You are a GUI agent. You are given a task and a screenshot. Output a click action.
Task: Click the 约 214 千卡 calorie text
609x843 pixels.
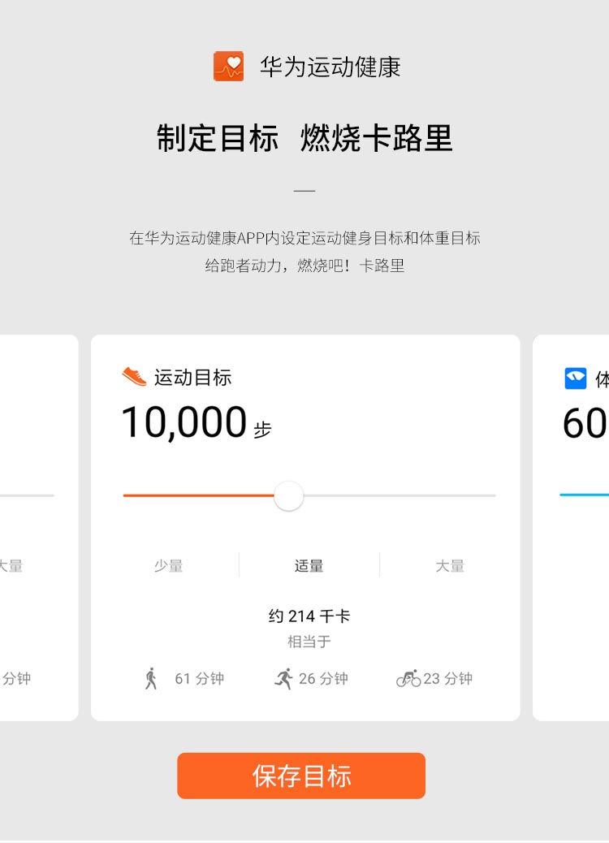[x=309, y=616]
